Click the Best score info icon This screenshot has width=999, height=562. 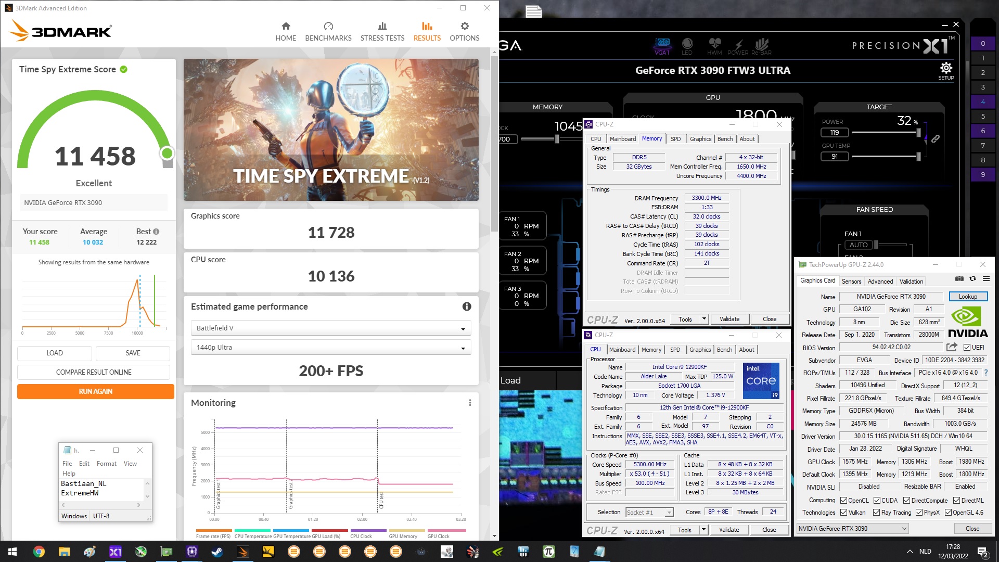[156, 232]
